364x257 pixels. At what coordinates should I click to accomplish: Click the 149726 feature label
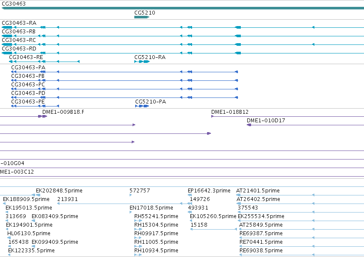click(200, 199)
